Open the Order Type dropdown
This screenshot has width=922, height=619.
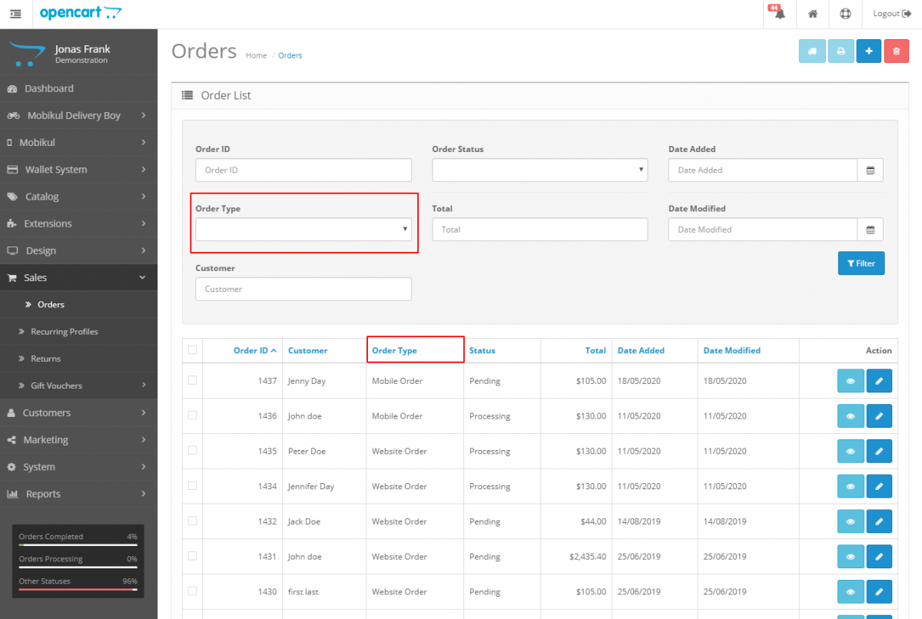pyautogui.click(x=303, y=229)
